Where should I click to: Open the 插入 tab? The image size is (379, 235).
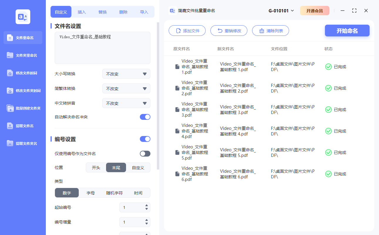coord(81,12)
